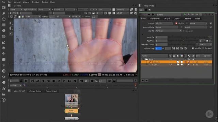Click the Bezier1 white color swatch
218x122 pixels.
tap(182, 62)
